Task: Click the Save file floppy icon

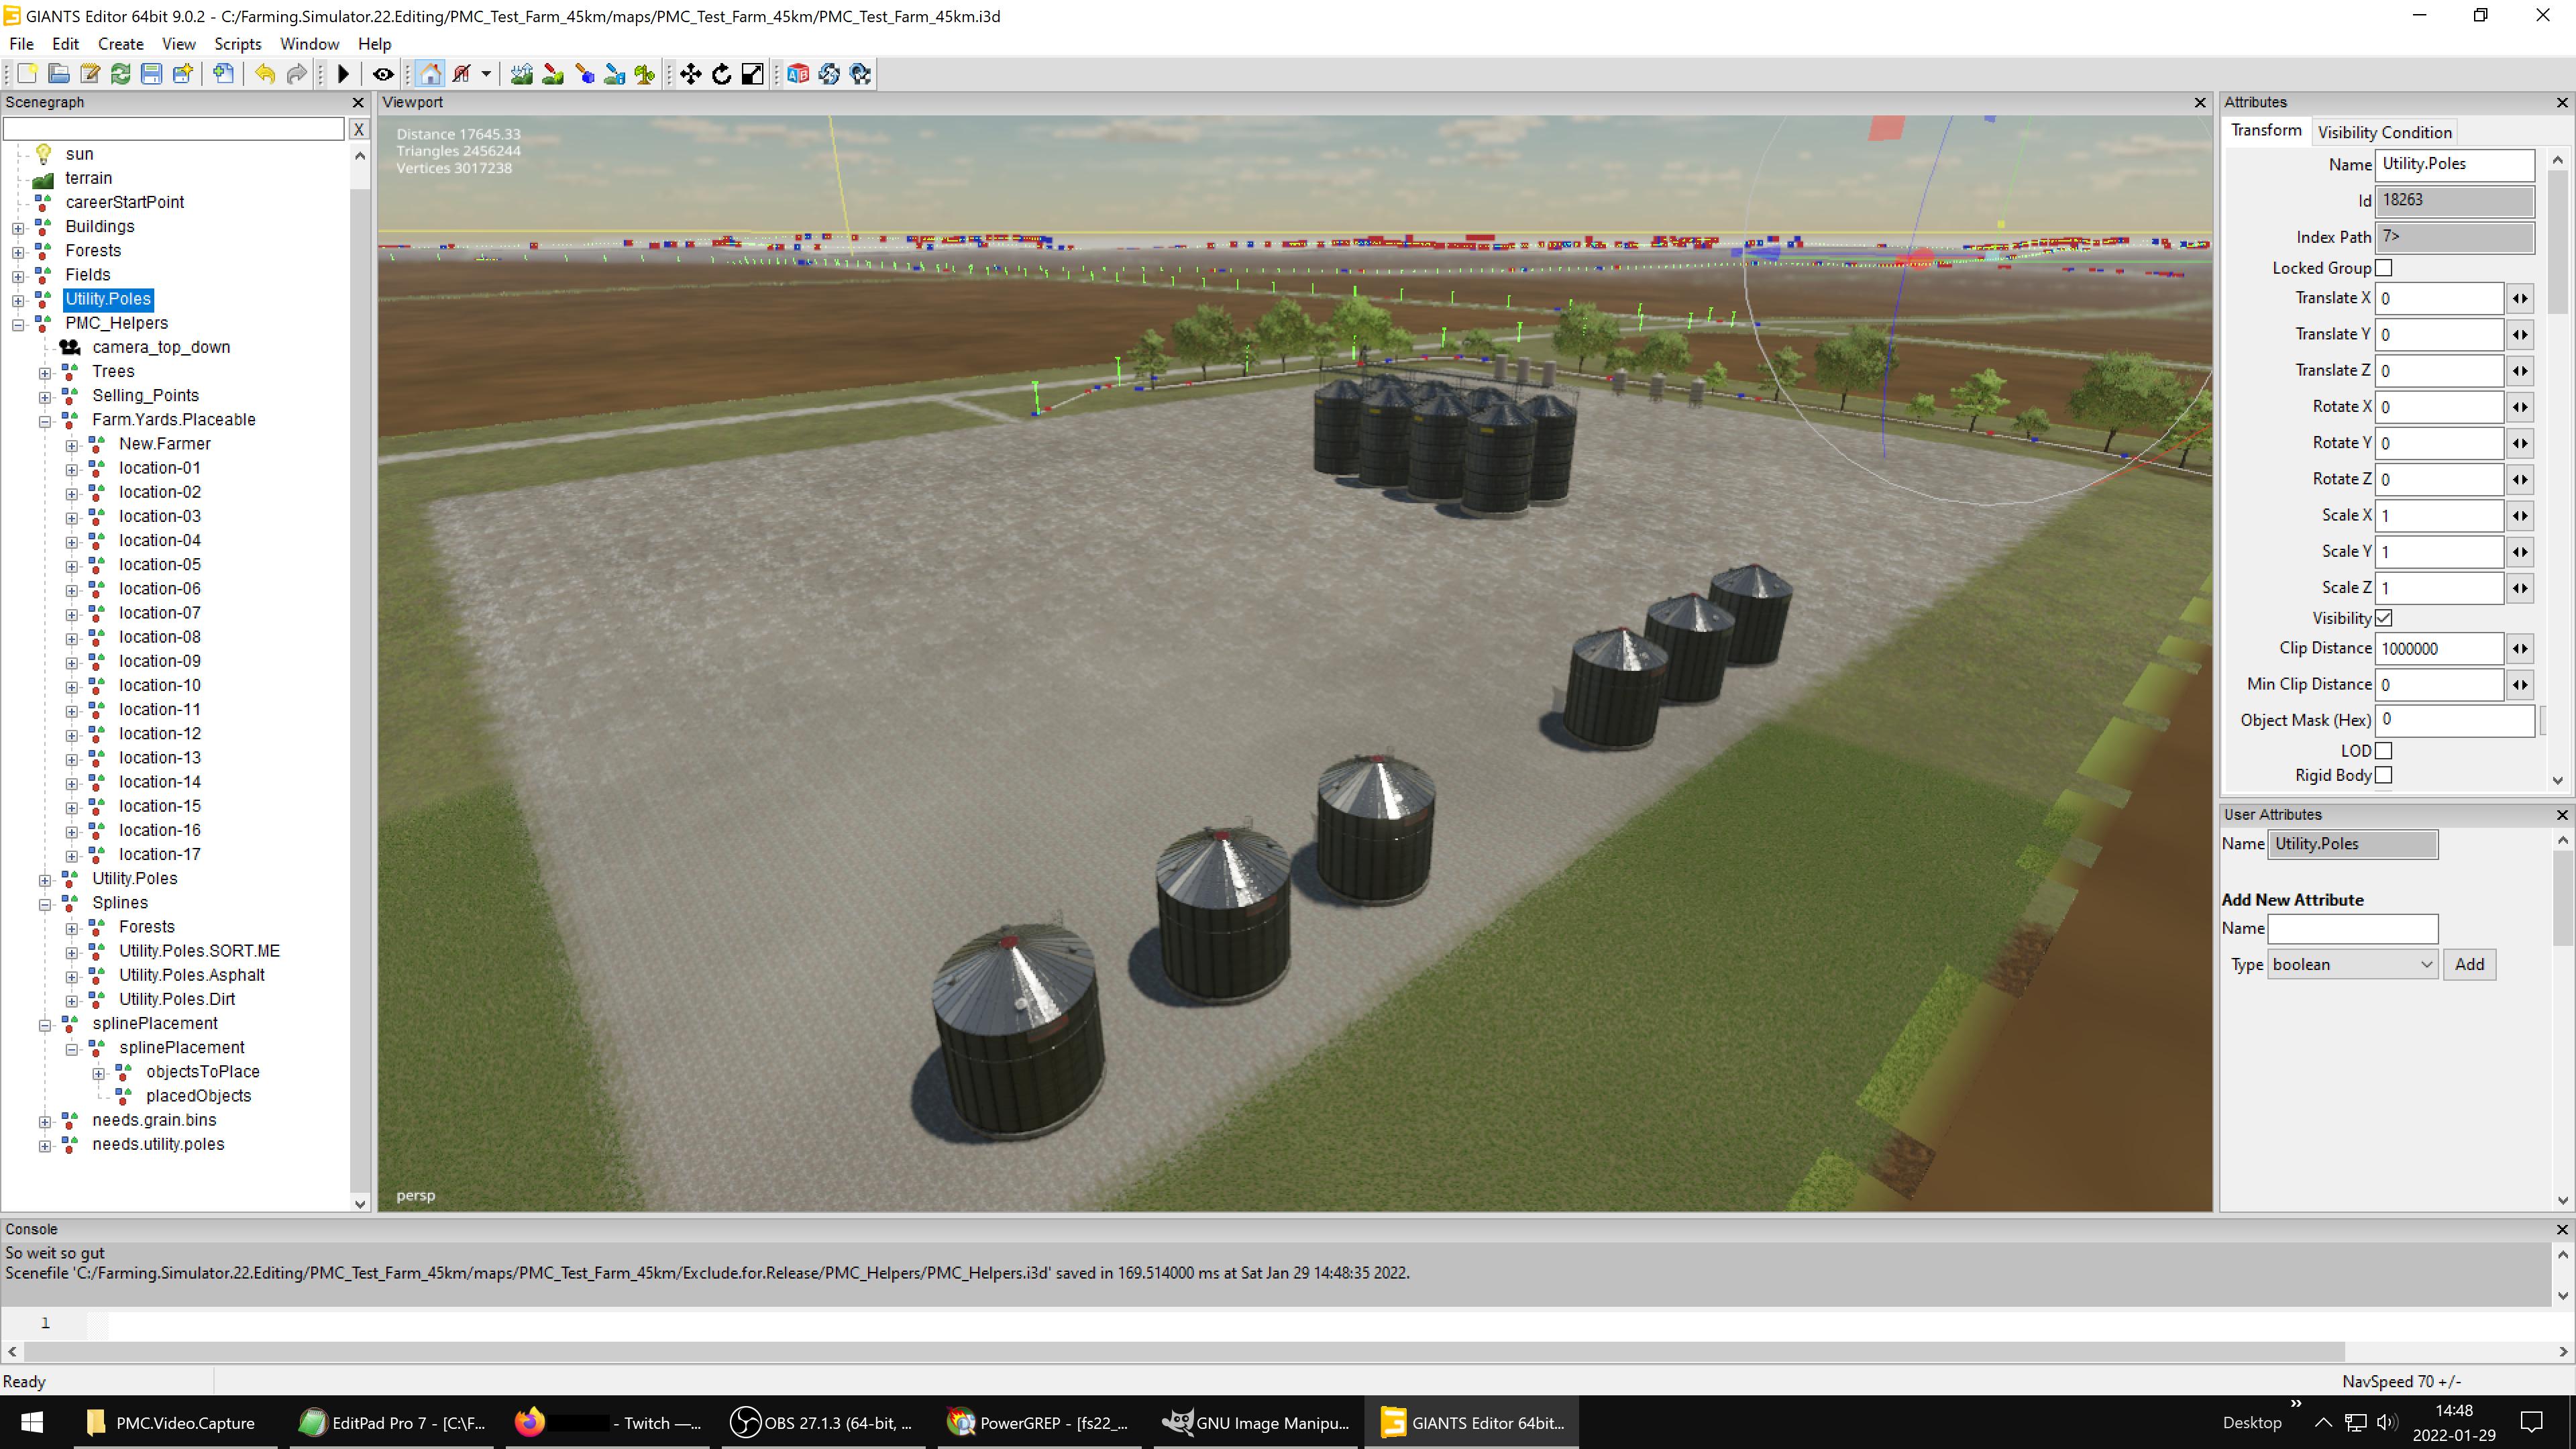Action: coord(151,74)
